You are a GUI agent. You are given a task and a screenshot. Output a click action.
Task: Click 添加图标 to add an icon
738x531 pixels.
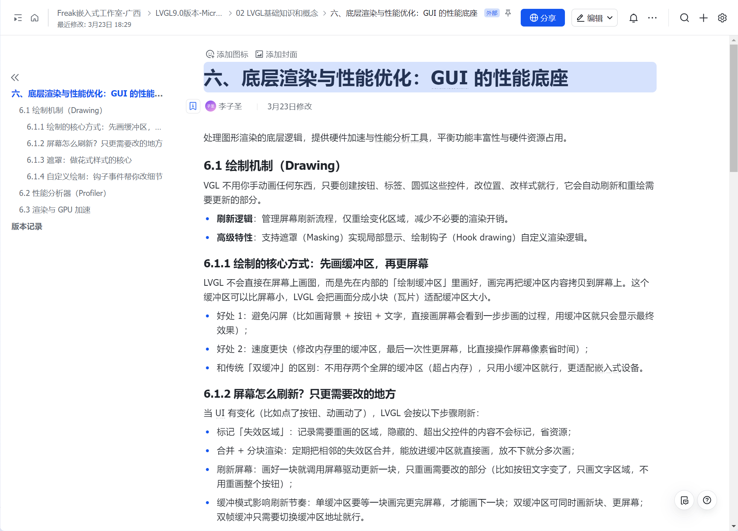227,54
